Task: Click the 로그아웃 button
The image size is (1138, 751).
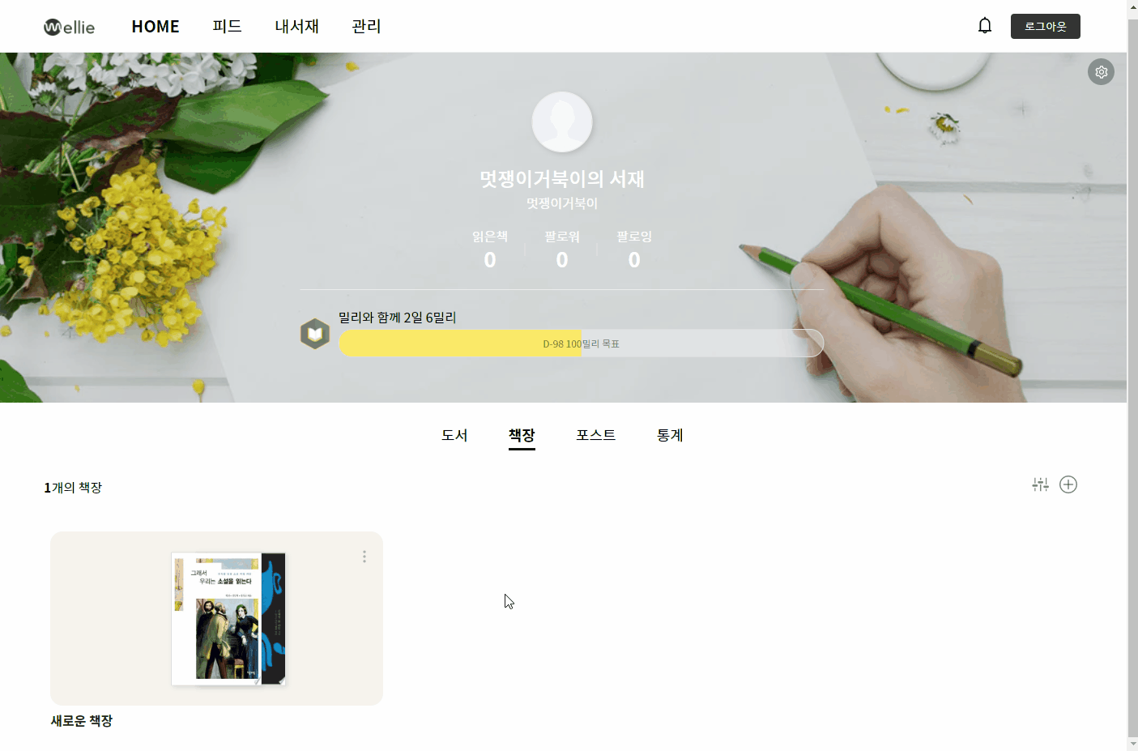Action: click(1045, 26)
